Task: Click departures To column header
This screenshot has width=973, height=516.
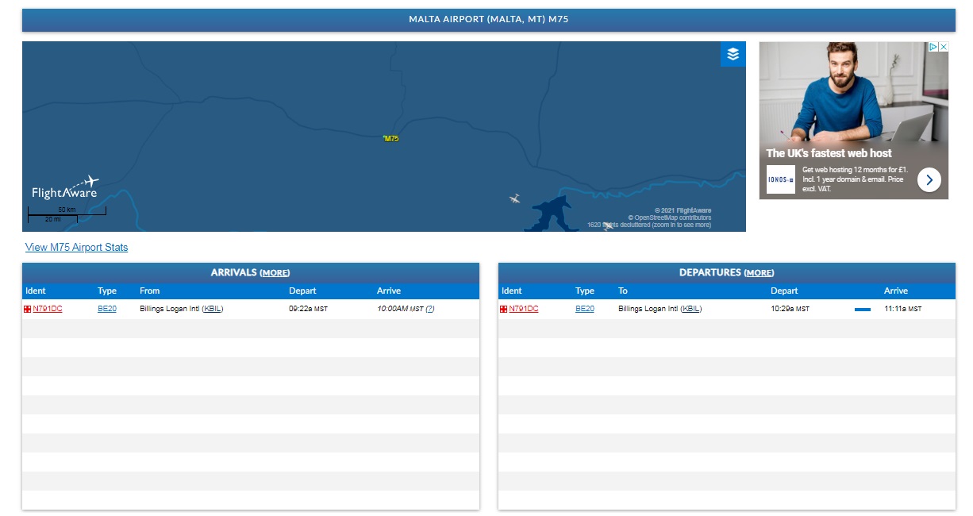Action: pos(623,291)
